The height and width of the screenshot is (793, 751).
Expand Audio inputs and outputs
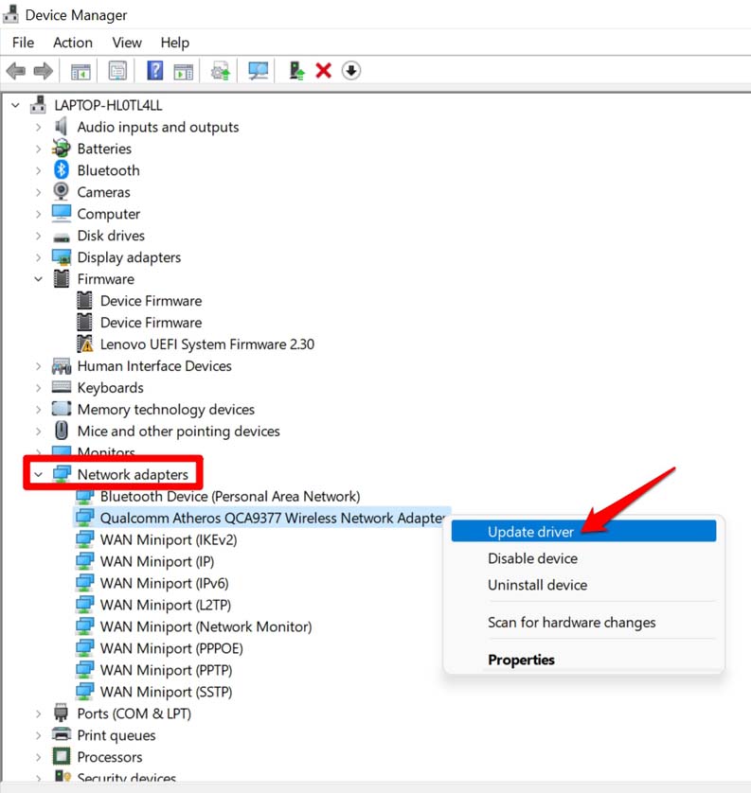click(39, 127)
